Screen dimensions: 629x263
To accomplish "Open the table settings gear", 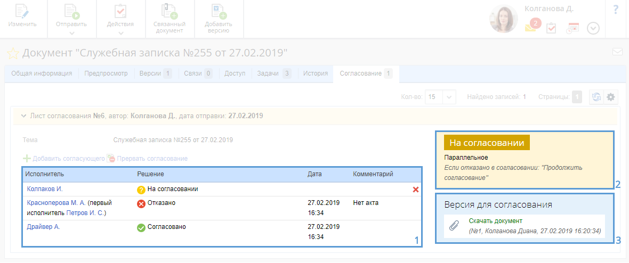I will 610,96.
